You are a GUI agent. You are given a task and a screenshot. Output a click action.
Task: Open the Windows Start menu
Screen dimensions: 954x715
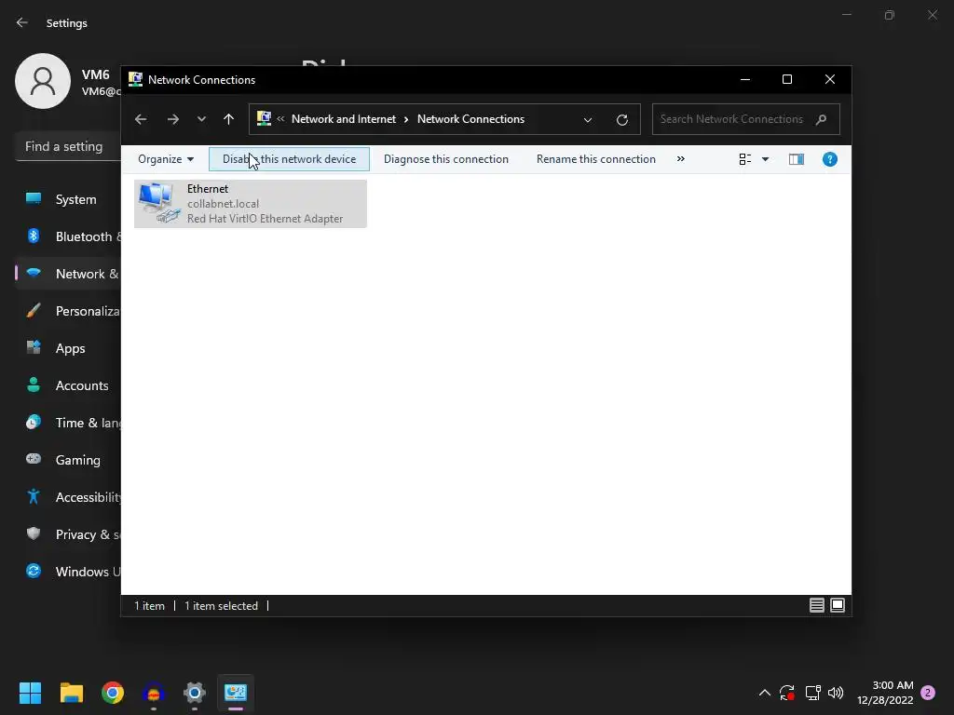pyautogui.click(x=30, y=693)
